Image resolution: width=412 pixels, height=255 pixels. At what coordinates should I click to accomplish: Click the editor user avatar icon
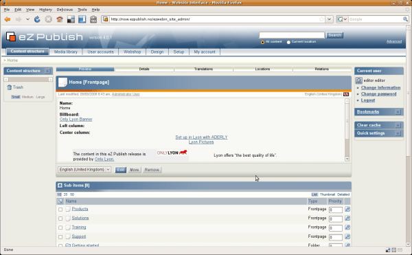click(x=359, y=80)
